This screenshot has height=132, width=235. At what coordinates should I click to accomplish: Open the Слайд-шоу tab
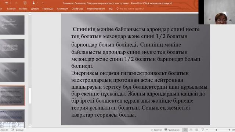point(77,9)
